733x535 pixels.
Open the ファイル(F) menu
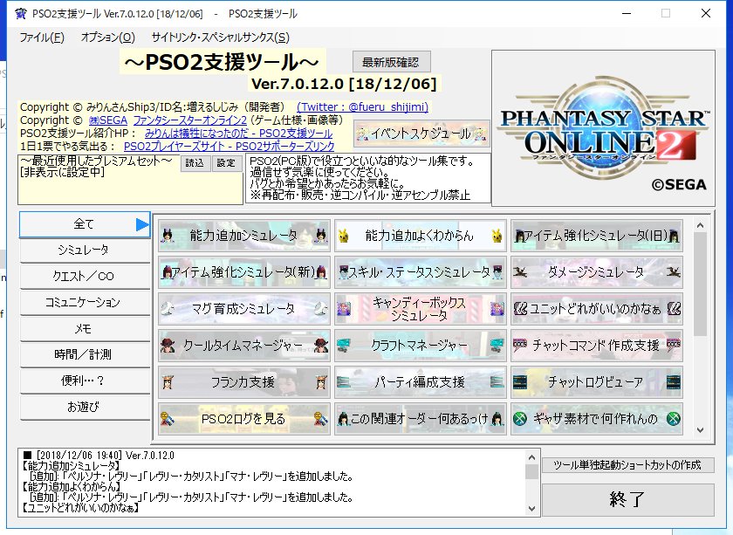tap(42, 37)
